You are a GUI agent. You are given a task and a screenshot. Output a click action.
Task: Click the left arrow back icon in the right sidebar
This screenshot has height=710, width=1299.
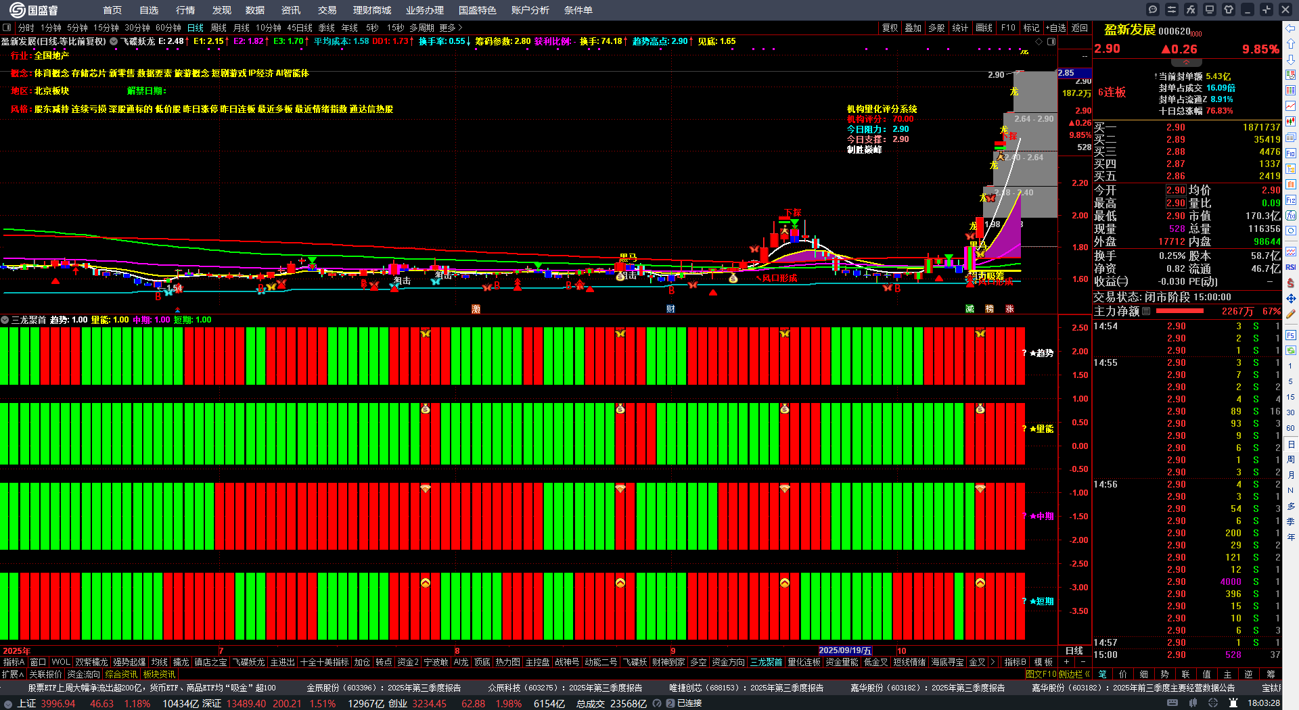(x=1291, y=28)
